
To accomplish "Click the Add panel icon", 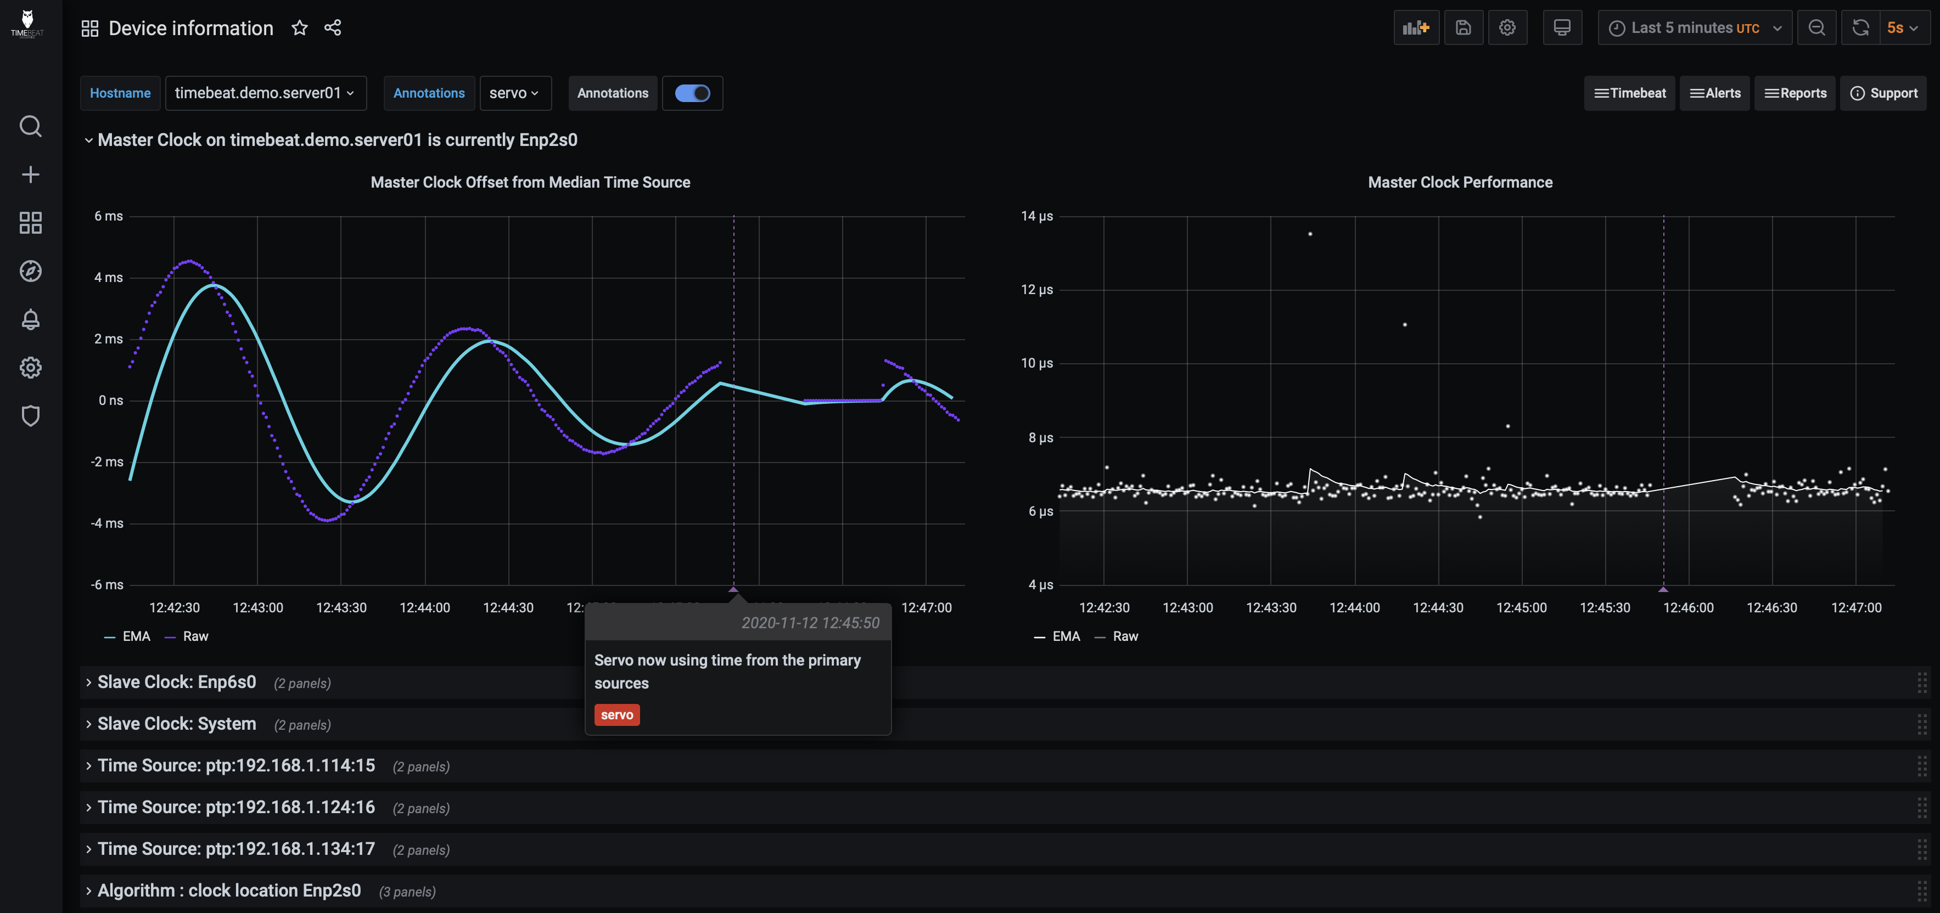I will click(x=1416, y=28).
